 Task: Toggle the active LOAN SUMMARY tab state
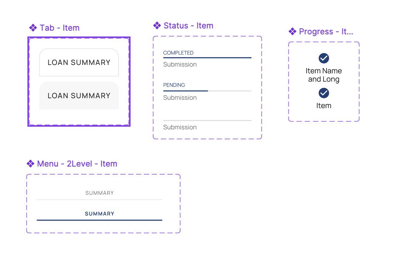79,62
